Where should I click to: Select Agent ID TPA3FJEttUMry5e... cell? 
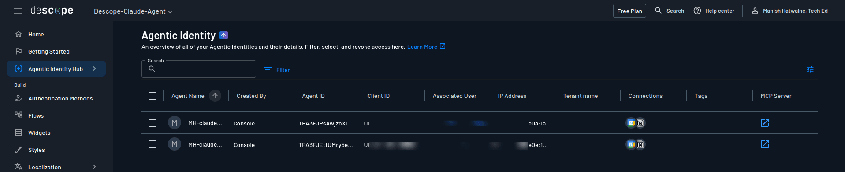[326, 145]
